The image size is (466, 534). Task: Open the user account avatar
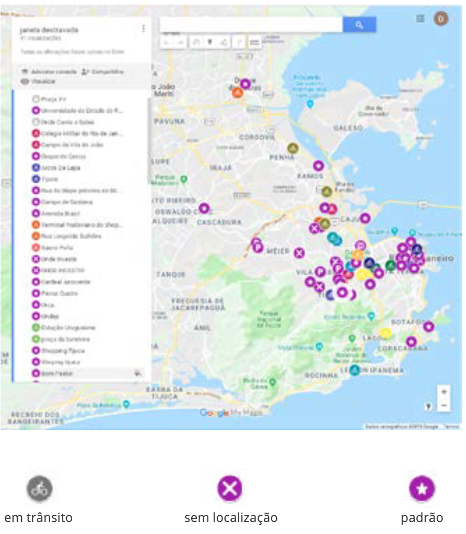coord(441,18)
